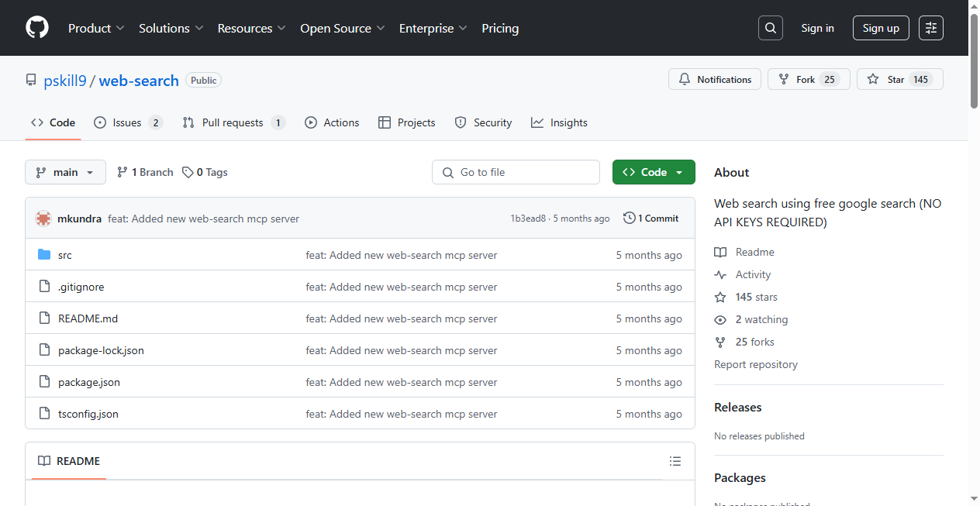Open the Report repository link
Image resolution: width=980 pixels, height=506 pixels.
(756, 364)
